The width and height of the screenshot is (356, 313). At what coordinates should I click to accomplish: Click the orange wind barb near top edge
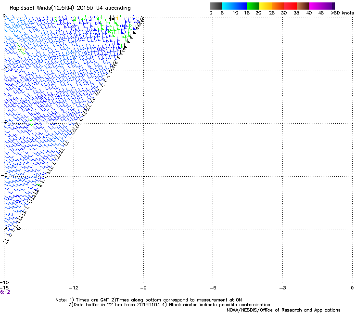[117, 18]
